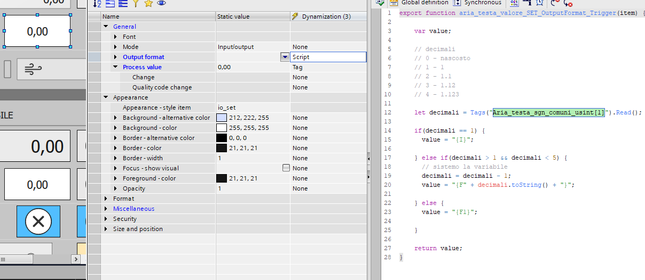
Task: Click the collapse-all blue lines icon
Action: (x=123, y=3)
